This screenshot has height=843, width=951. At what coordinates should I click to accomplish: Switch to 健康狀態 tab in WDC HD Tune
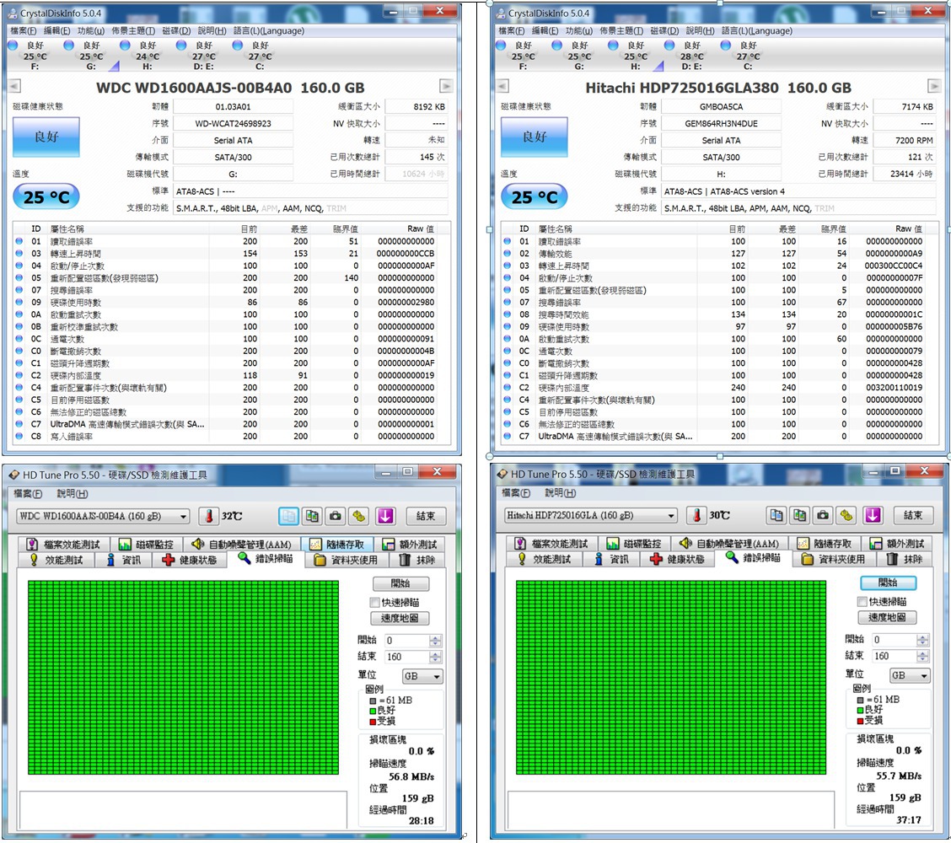(x=191, y=560)
